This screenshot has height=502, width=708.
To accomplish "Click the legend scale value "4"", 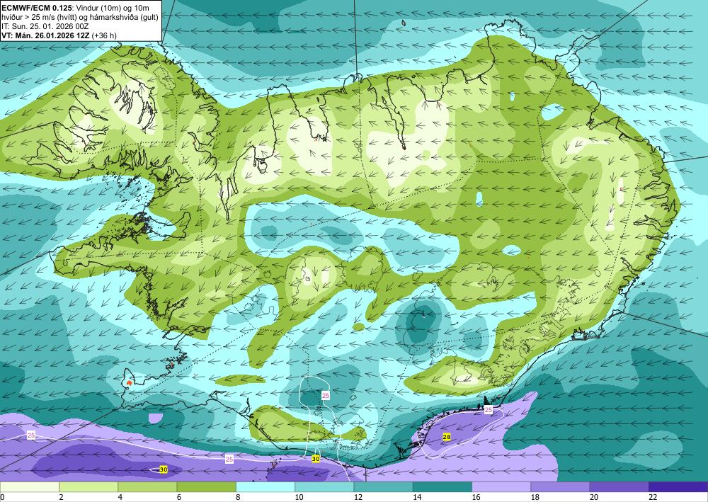I will tap(120, 498).
